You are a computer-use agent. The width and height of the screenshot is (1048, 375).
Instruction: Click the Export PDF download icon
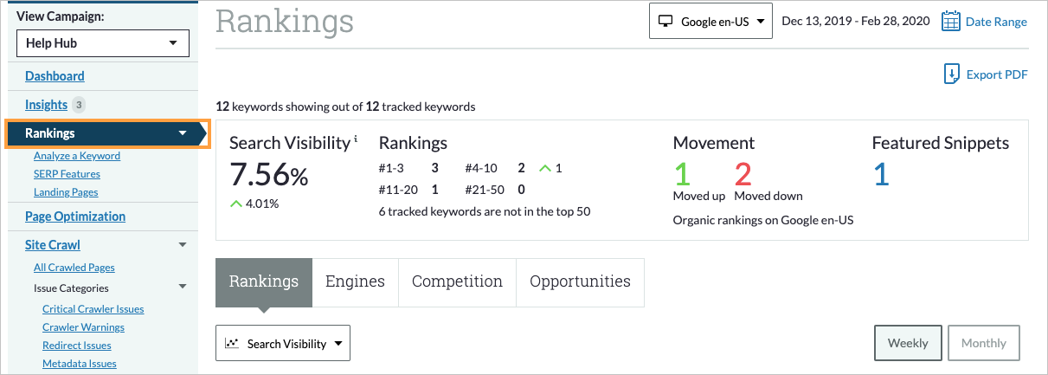tap(952, 74)
